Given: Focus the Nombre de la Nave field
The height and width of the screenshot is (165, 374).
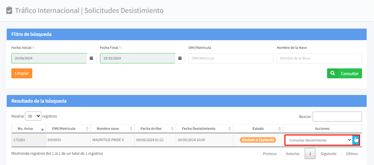Looking at the screenshot, I should pyautogui.click(x=319, y=58).
